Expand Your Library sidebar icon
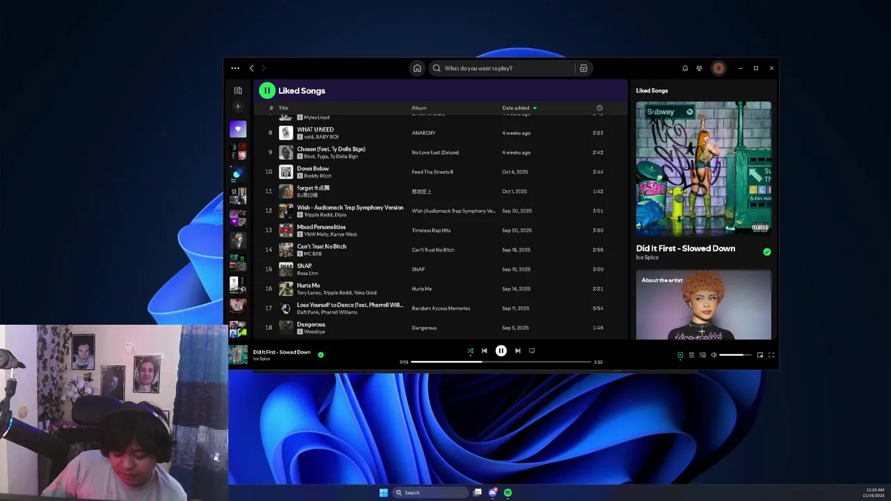 point(238,90)
